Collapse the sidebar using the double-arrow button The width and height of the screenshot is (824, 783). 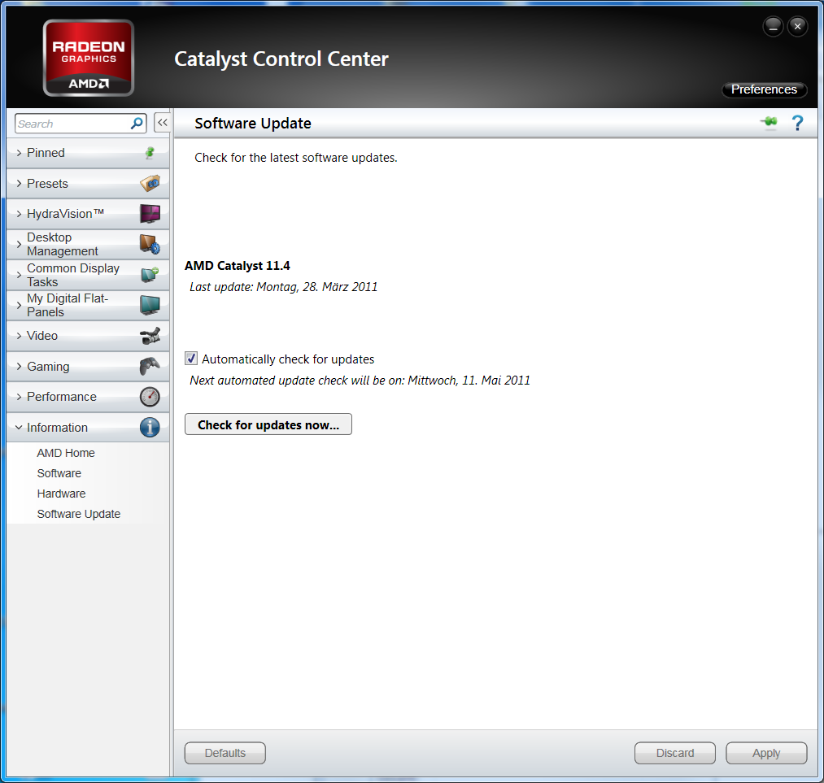coord(162,122)
